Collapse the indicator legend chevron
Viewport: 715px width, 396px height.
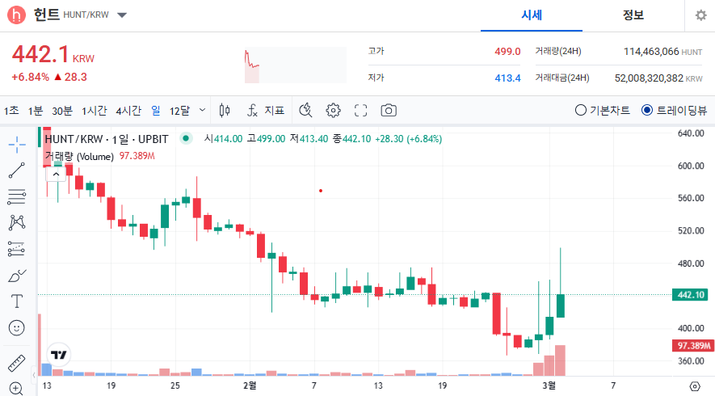[56, 175]
